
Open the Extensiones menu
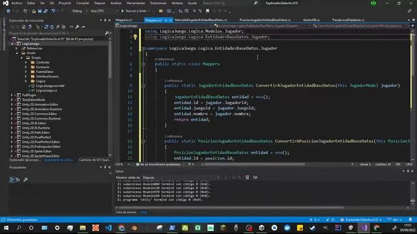click(158, 3)
